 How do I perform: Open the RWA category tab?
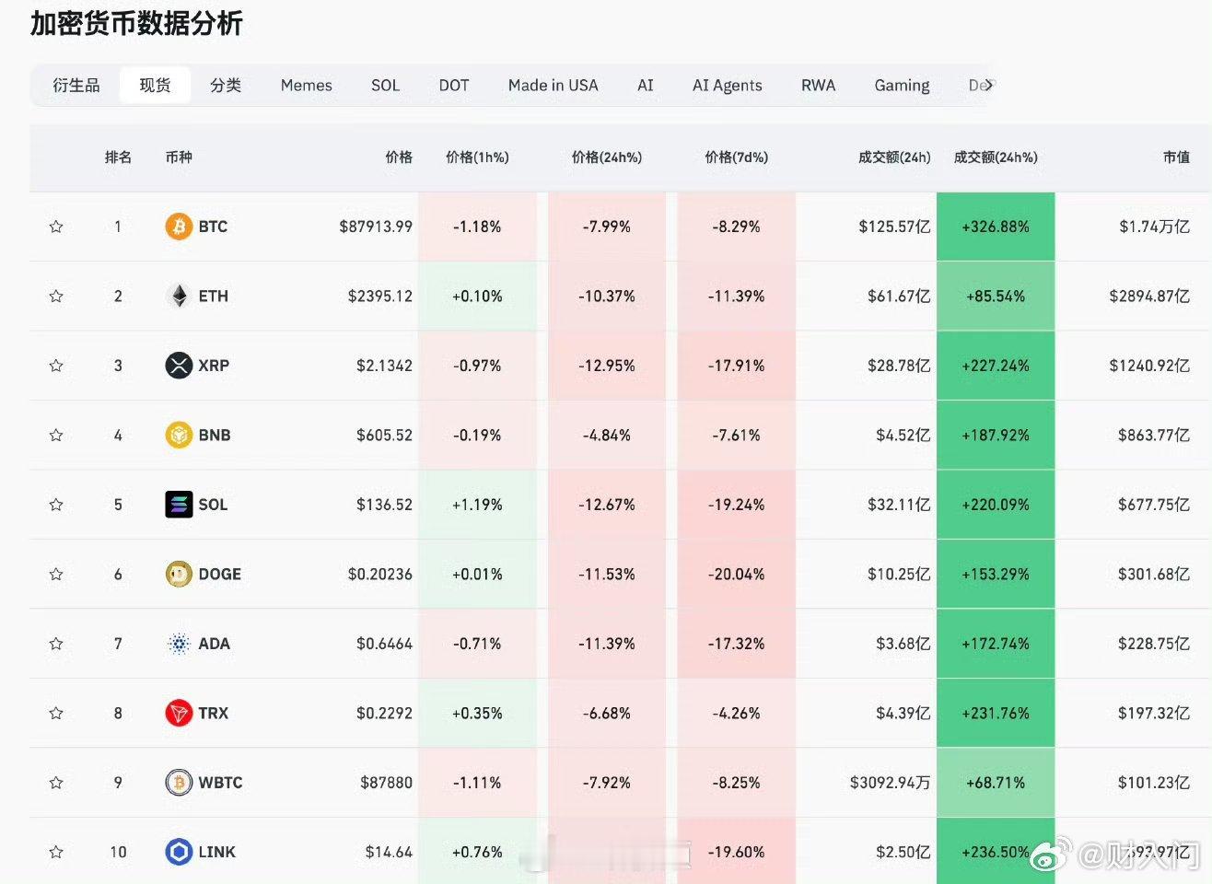[x=819, y=86]
